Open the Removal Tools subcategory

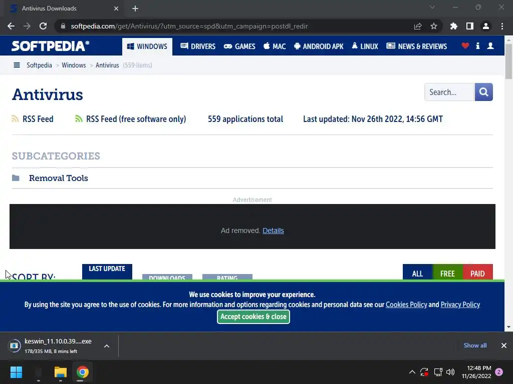(x=59, y=178)
